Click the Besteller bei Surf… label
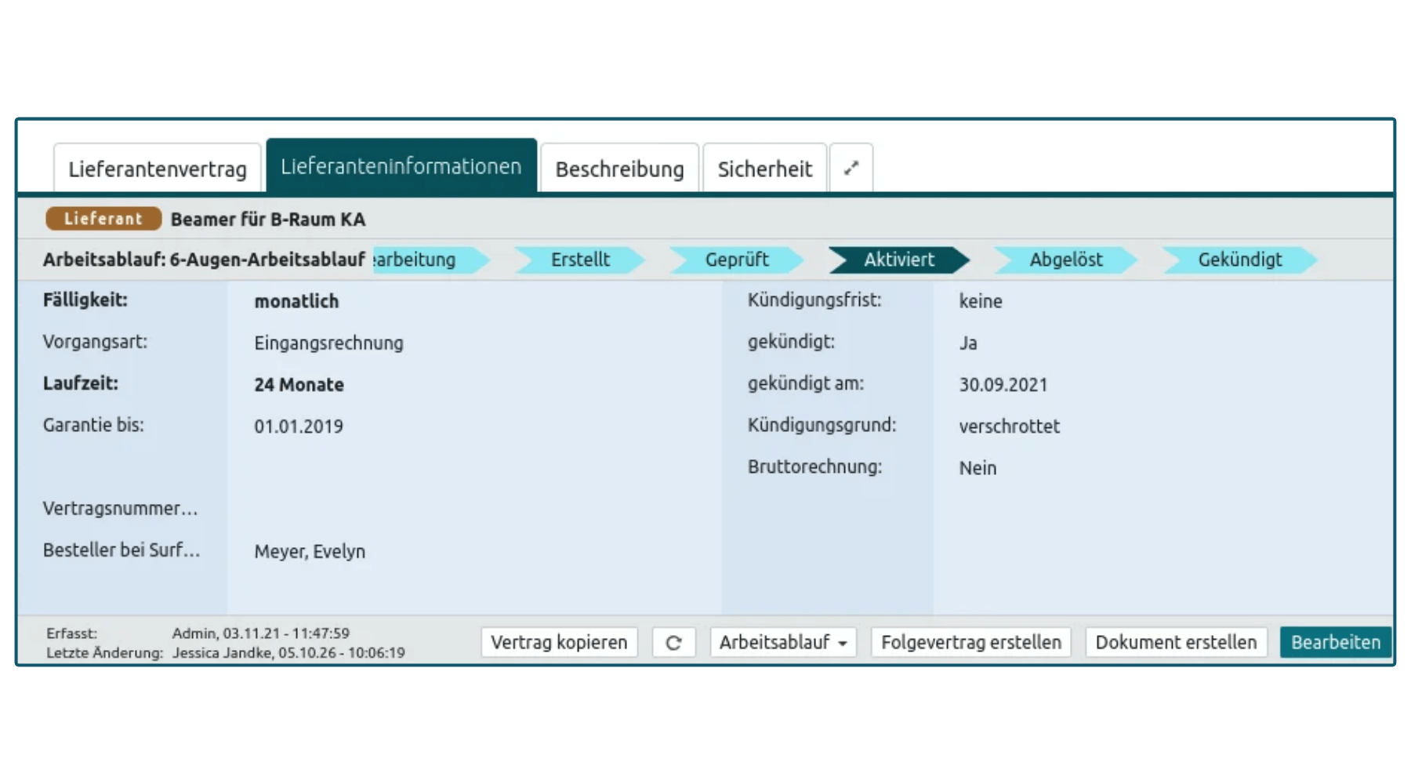Screen dimensions: 1411x784 point(122,550)
